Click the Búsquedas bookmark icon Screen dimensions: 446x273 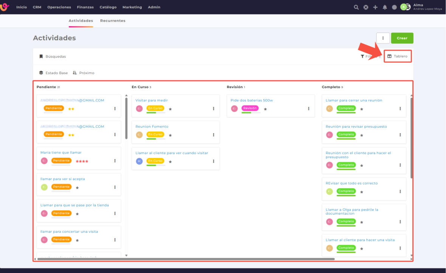(x=41, y=57)
